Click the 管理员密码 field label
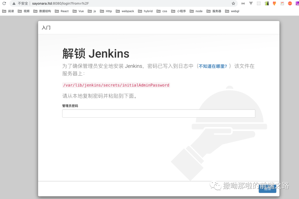 click(x=70, y=106)
